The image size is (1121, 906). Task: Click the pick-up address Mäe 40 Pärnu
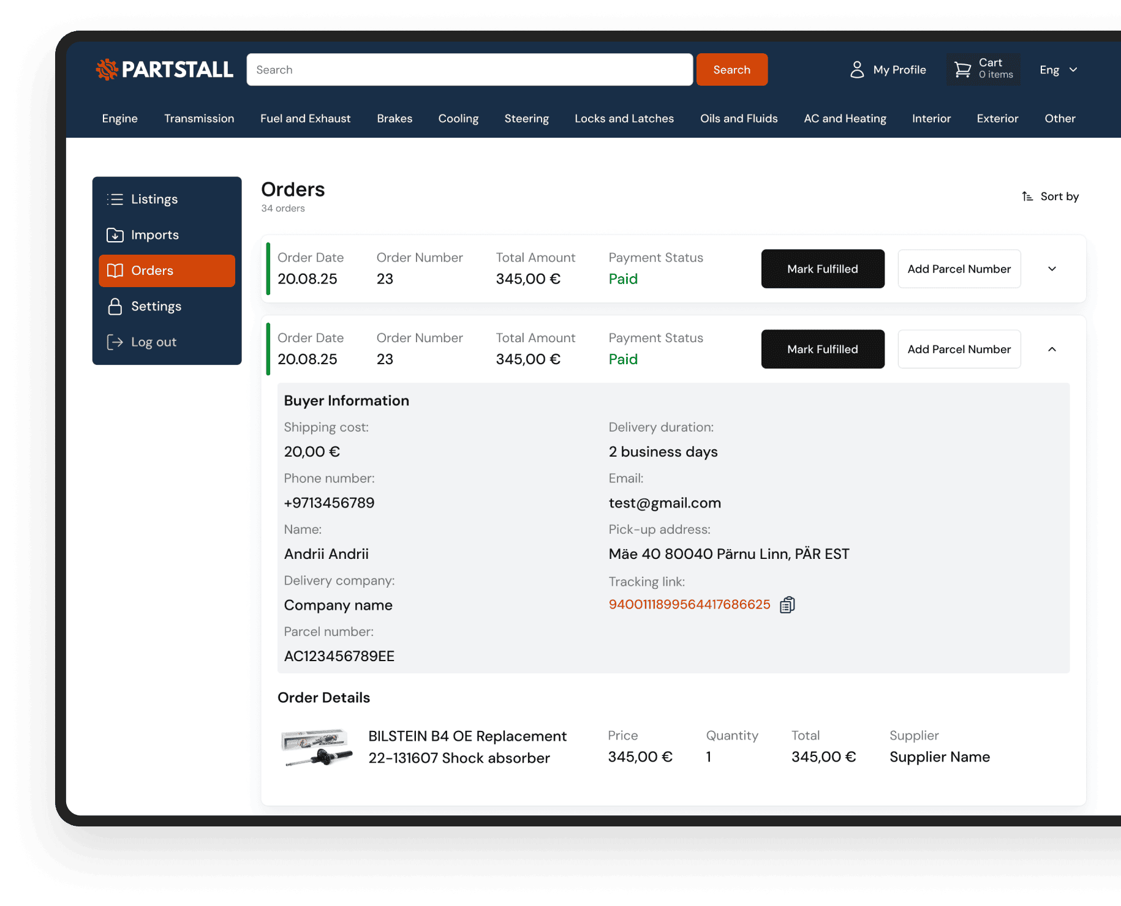coord(729,554)
